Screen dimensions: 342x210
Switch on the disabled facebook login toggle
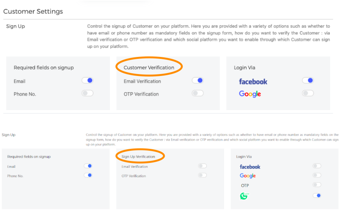317,166
